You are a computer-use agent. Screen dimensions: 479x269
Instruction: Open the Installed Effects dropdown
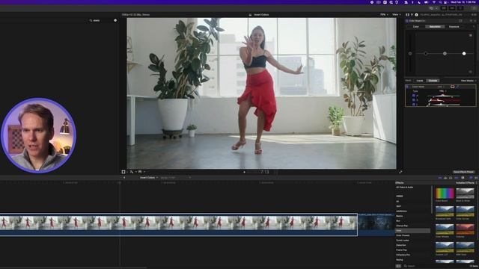tap(466, 182)
